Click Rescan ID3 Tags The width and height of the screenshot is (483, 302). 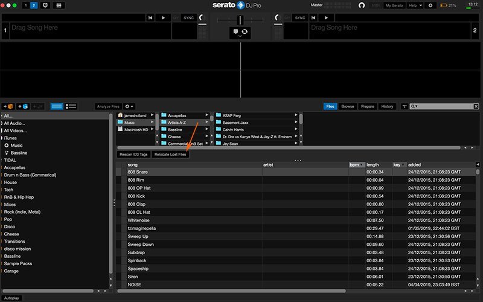(133, 155)
